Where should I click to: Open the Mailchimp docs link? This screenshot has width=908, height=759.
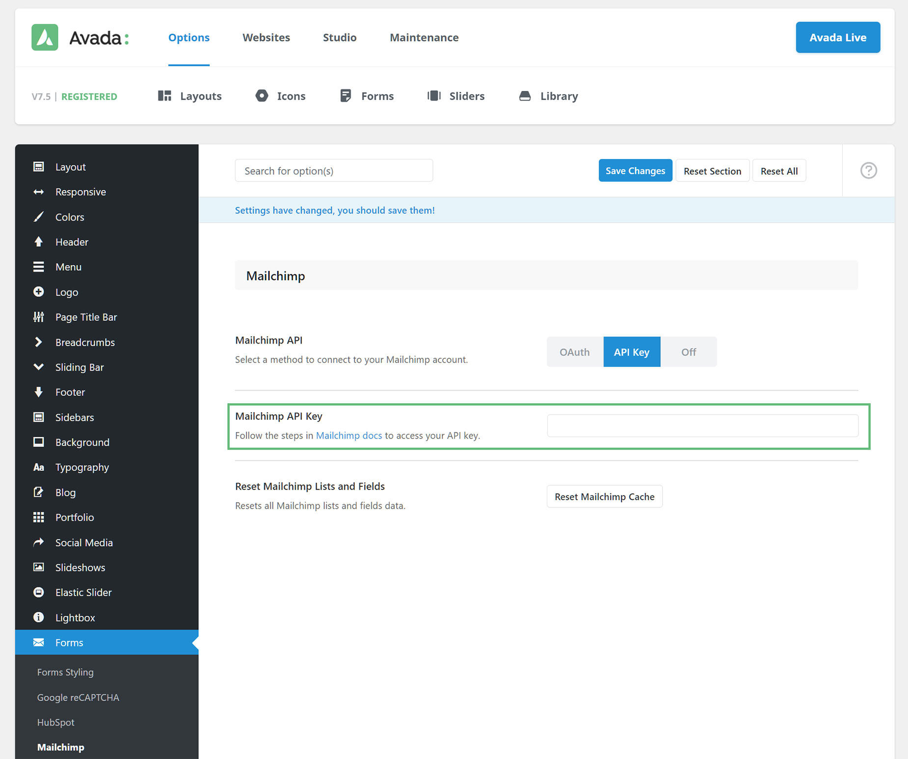(x=349, y=435)
